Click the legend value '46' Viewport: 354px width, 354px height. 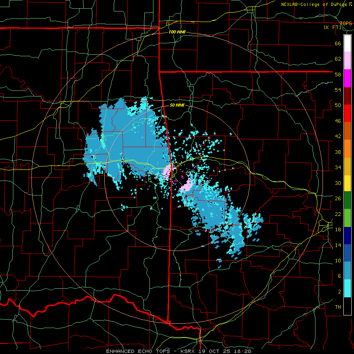(338, 121)
